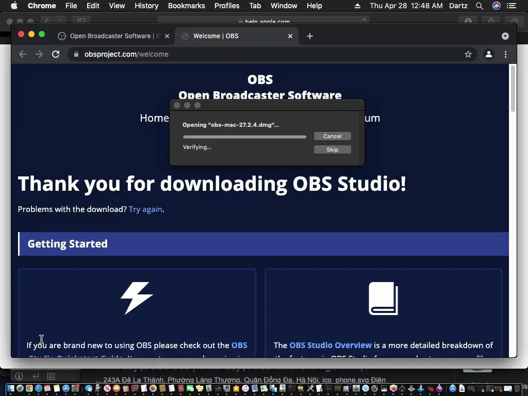Image resolution: width=528 pixels, height=396 pixels.
Task: Click return-arrow icon in background window footer
Action: coord(36,376)
